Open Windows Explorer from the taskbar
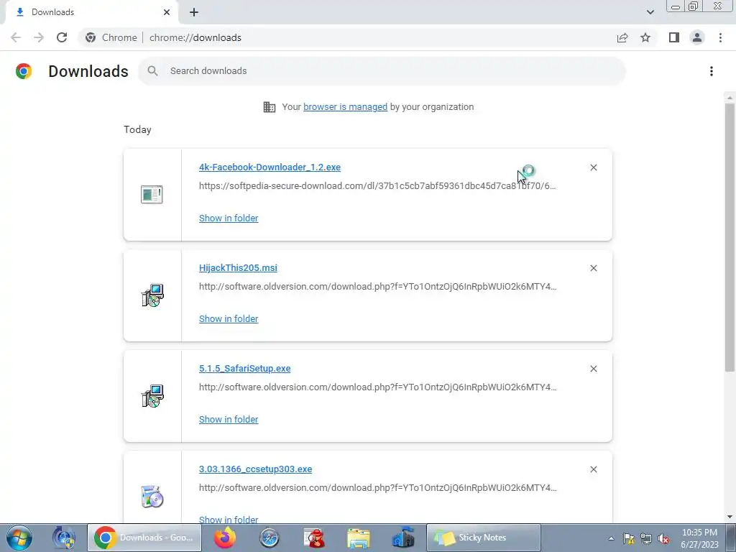Image resolution: width=736 pixels, height=552 pixels. [359, 538]
